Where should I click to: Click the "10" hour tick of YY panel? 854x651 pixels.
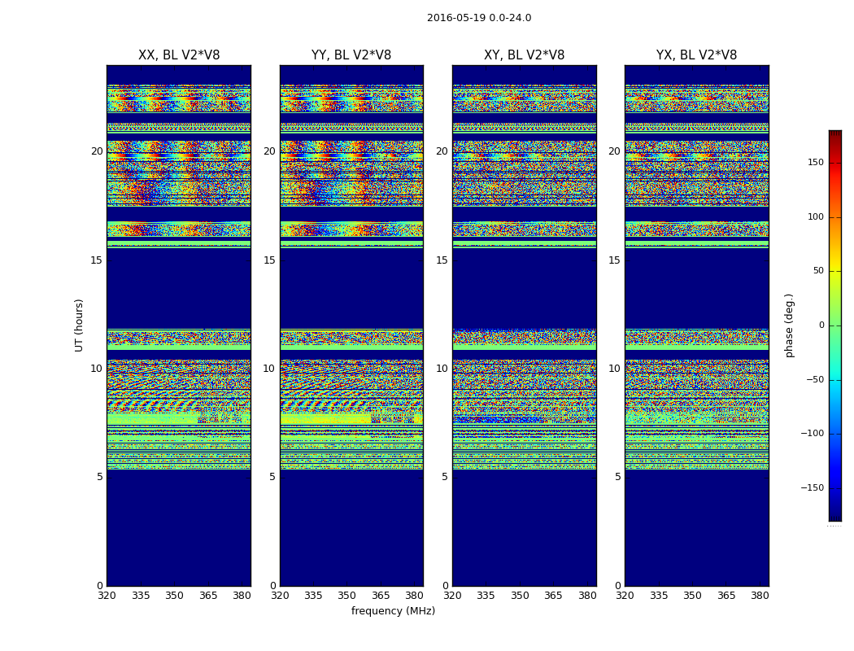coord(269,369)
